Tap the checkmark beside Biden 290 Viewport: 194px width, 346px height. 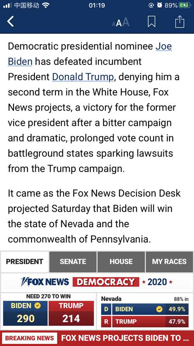[38, 306]
